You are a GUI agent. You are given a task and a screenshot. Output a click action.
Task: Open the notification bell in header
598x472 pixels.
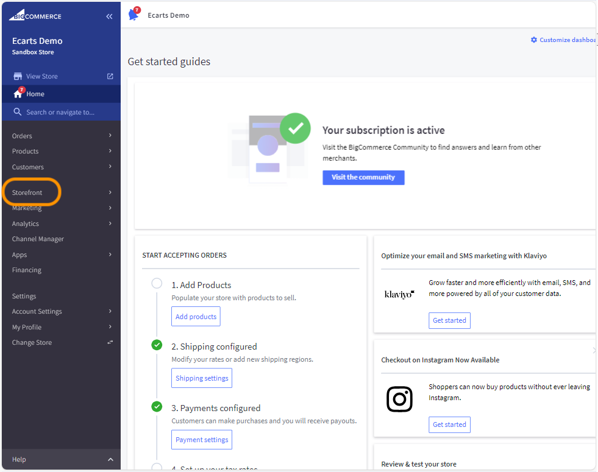[134, 14]
